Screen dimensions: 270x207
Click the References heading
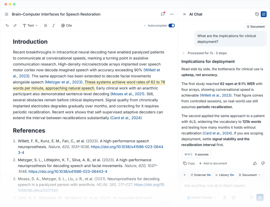[29, 131]
